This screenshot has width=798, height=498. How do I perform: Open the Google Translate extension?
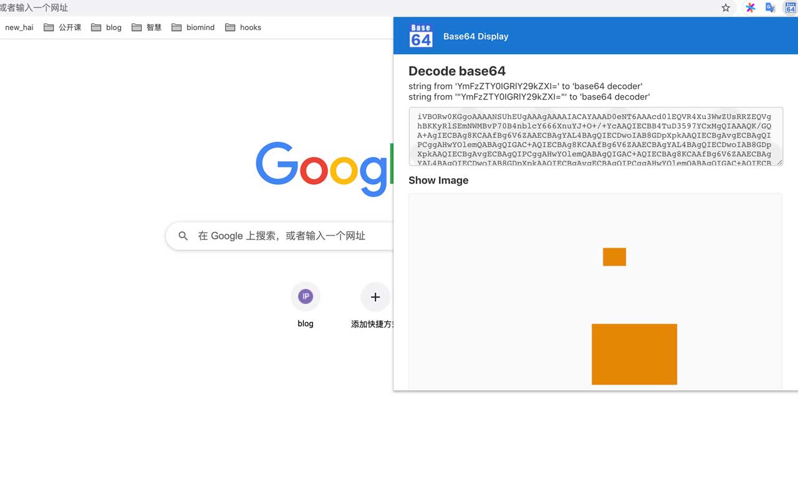pyautogui.click(x=770, y=7)
